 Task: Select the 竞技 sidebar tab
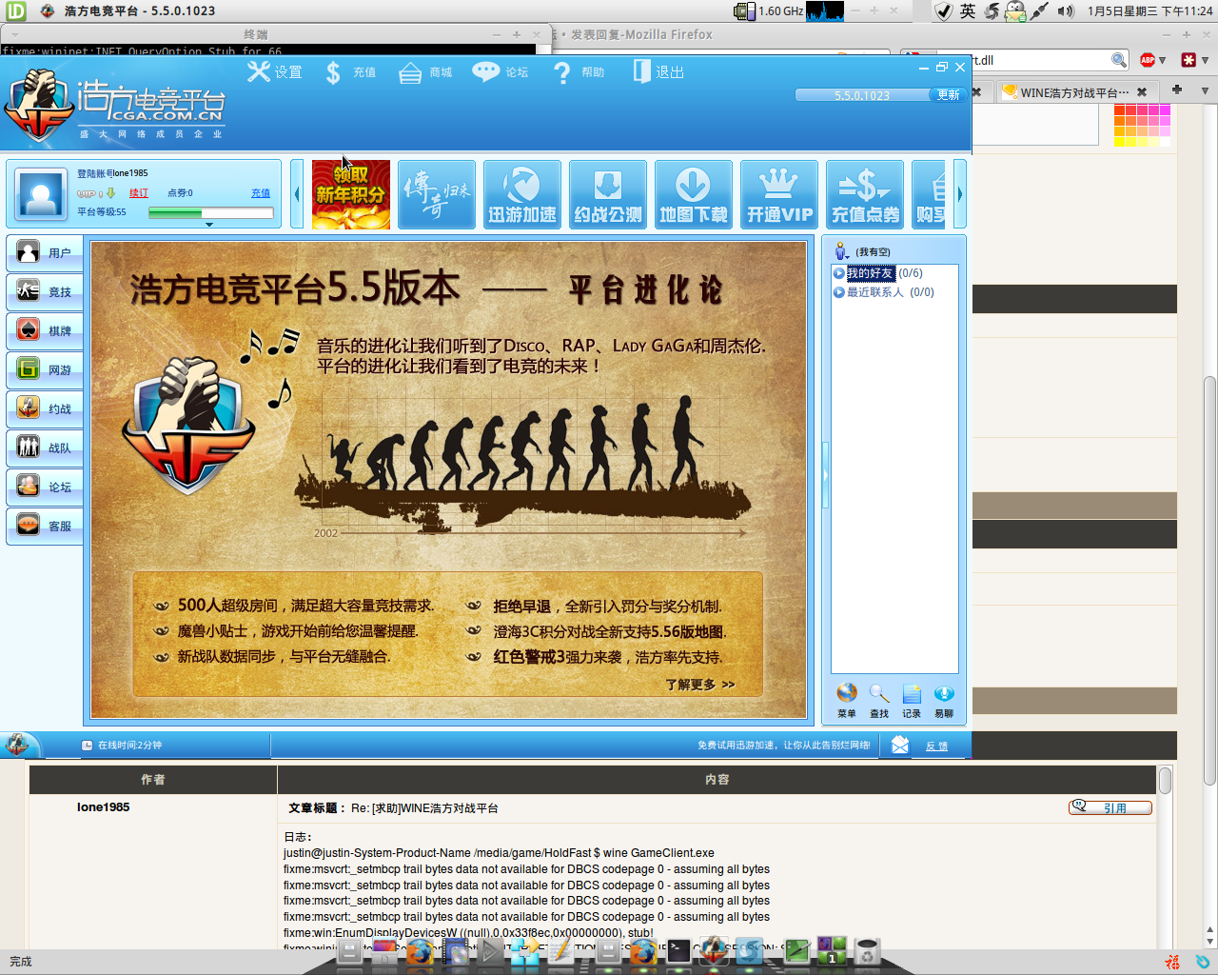45,291
